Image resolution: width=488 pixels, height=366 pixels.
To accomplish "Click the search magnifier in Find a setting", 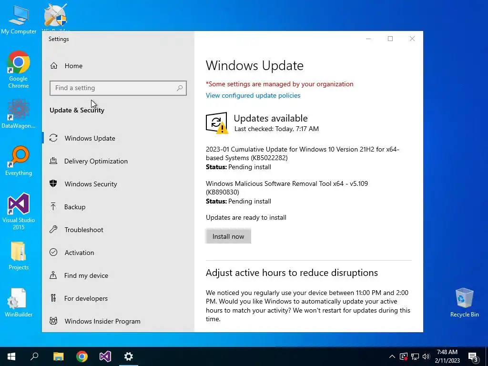I will pyautogui.click(x=180, y=88).
